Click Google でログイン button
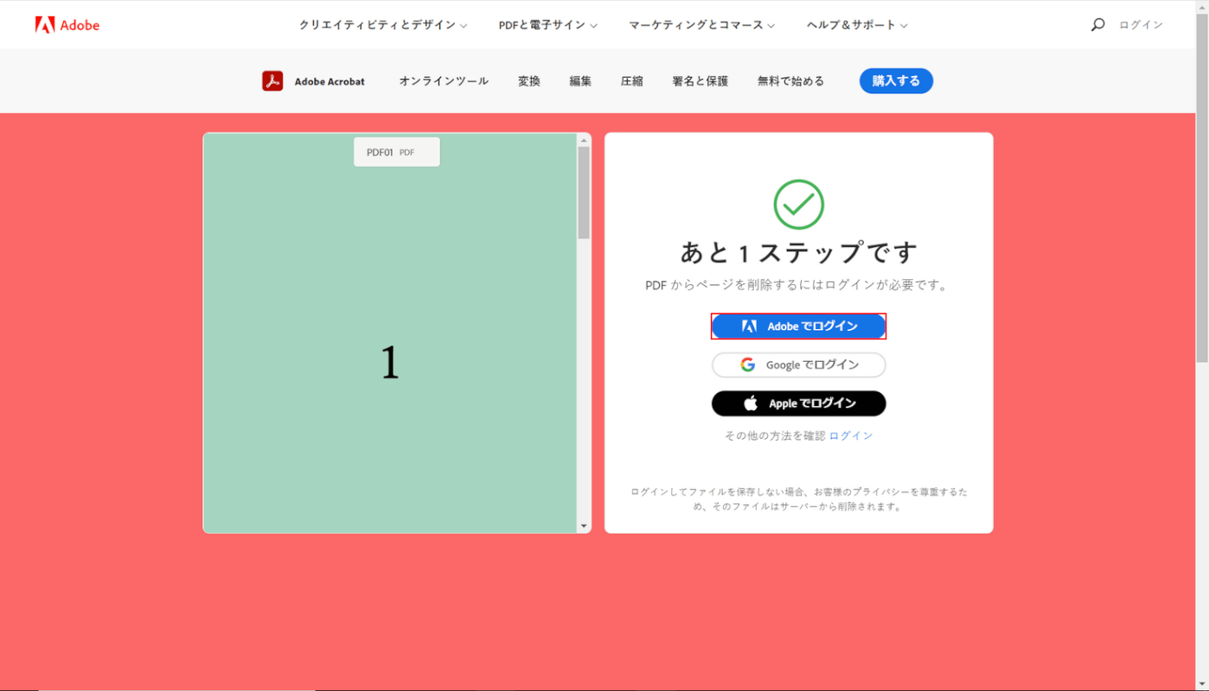The width and height of the screenshot is (1209, 691). pyautogui.click(x=799, y=365)
